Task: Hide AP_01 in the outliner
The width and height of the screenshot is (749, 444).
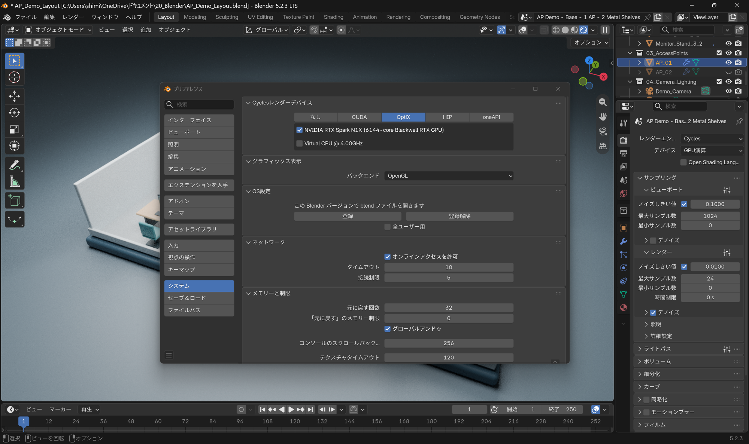Action: 728,62
